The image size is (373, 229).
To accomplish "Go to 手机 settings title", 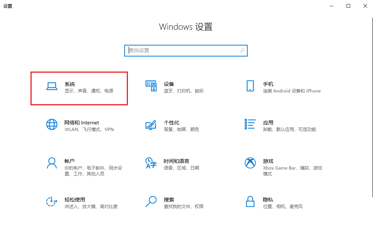I will pyautogui.click(x=268, y=84).
